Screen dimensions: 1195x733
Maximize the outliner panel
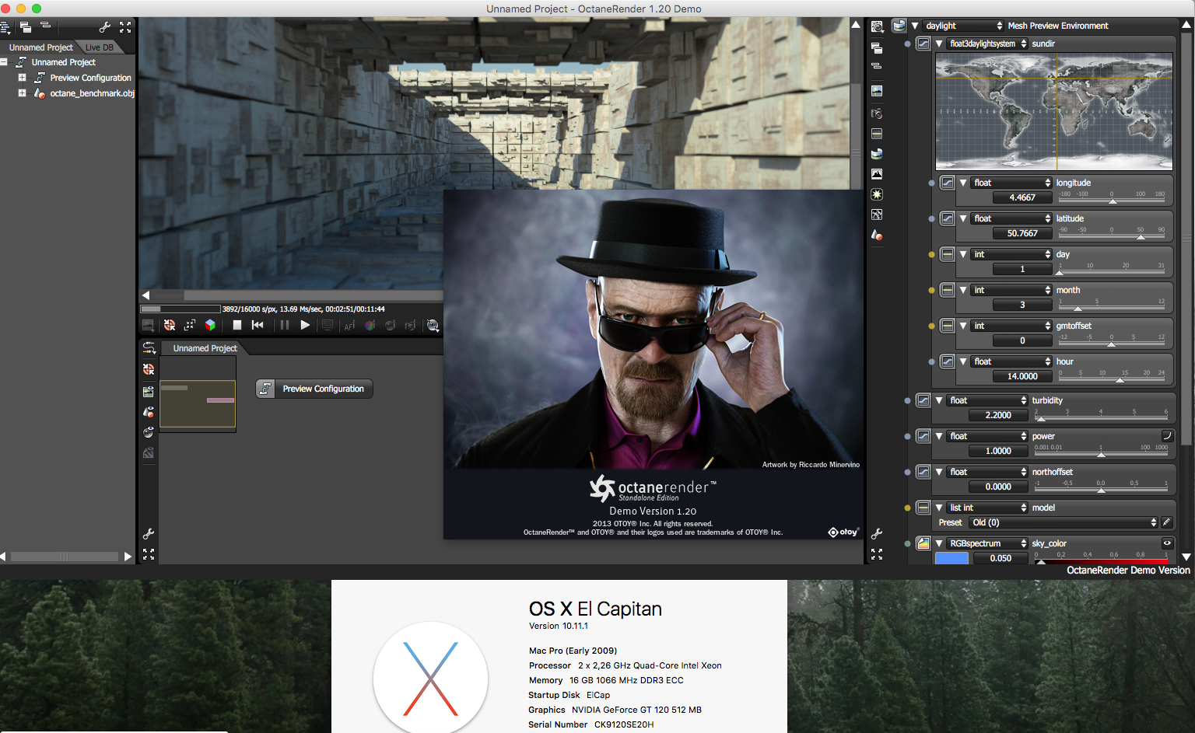tap(125, 27)
